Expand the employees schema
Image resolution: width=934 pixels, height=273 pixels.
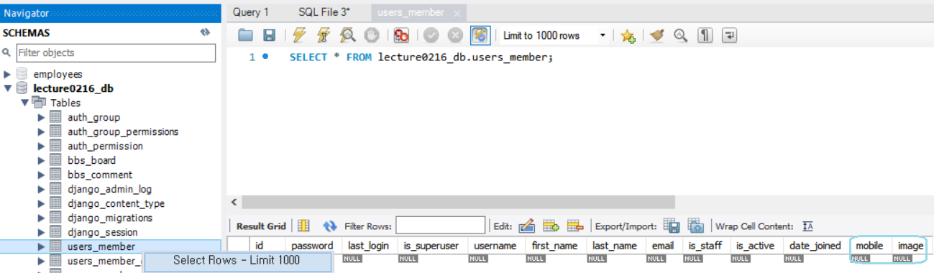tap(7, 74)
